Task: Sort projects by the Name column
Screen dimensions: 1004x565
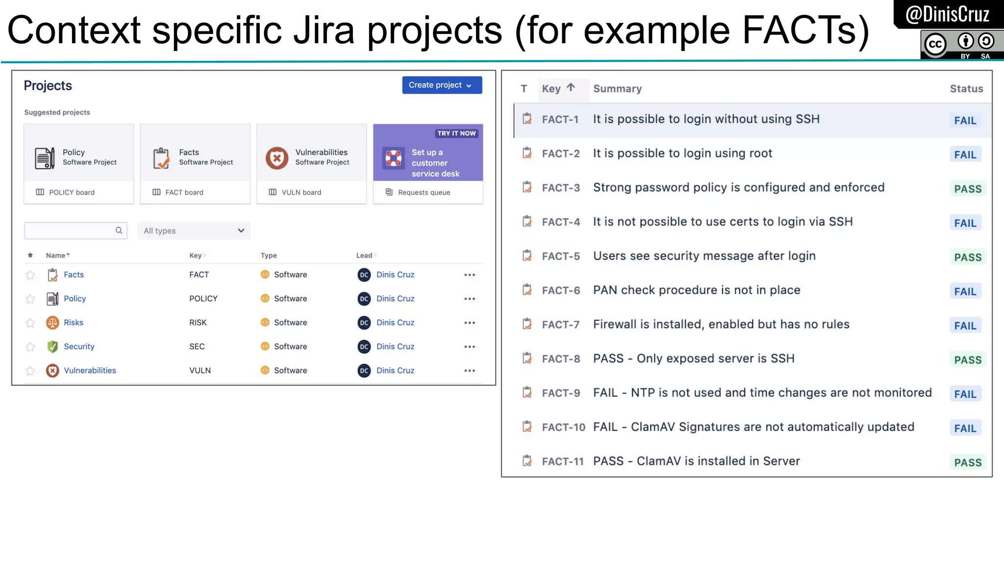Action: (58, 255)
